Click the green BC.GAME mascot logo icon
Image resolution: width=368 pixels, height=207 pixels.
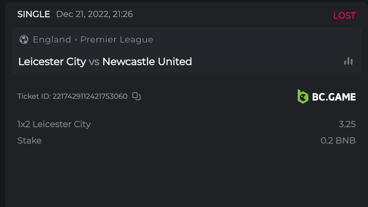pyautogui.click(x=303, y=97)
